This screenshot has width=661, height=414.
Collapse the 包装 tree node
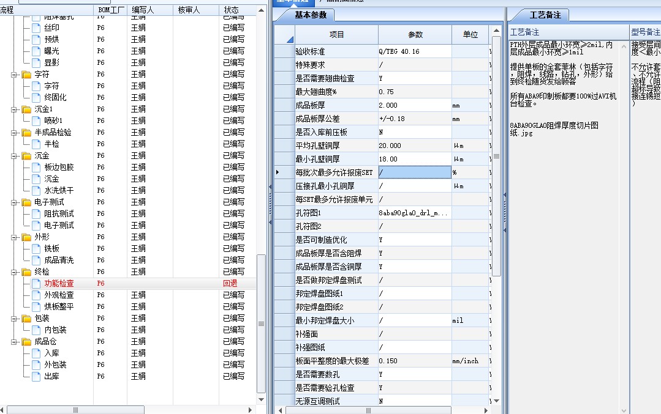(14, 319)
